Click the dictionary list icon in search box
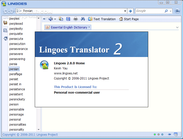Image resolution: width=183 pixels, height=139 pixels. point(19,11)
